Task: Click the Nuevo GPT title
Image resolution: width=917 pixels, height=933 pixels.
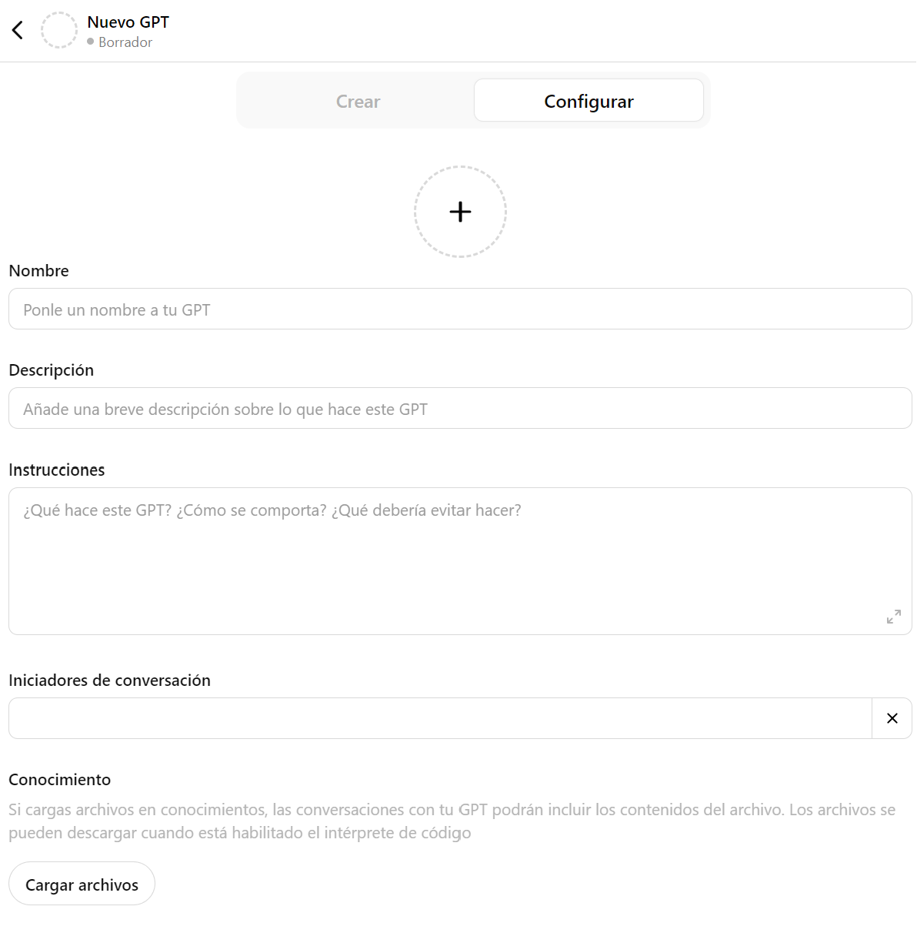Action: (x=128, y=22)
